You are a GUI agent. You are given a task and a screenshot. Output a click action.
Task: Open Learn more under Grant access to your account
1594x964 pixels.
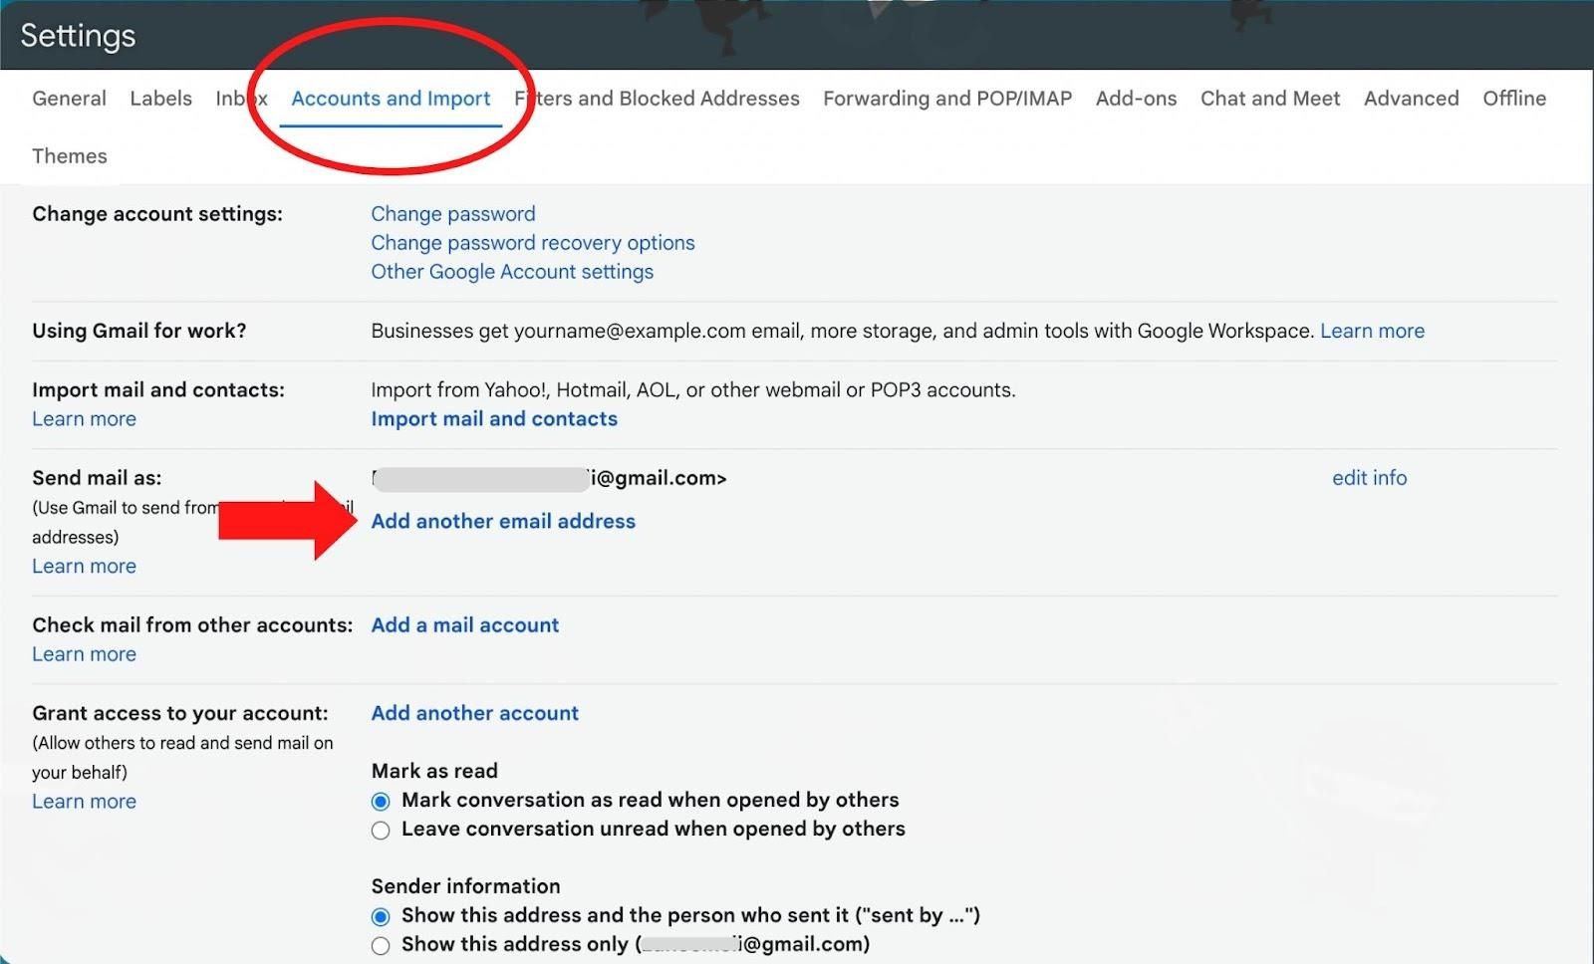click(84, 802)
